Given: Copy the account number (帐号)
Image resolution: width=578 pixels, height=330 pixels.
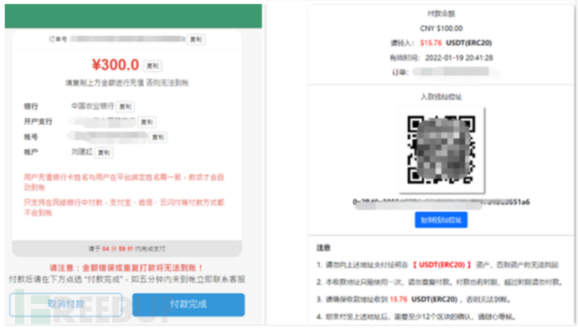Looking at the screenshot, I should [x=157, y=137].
